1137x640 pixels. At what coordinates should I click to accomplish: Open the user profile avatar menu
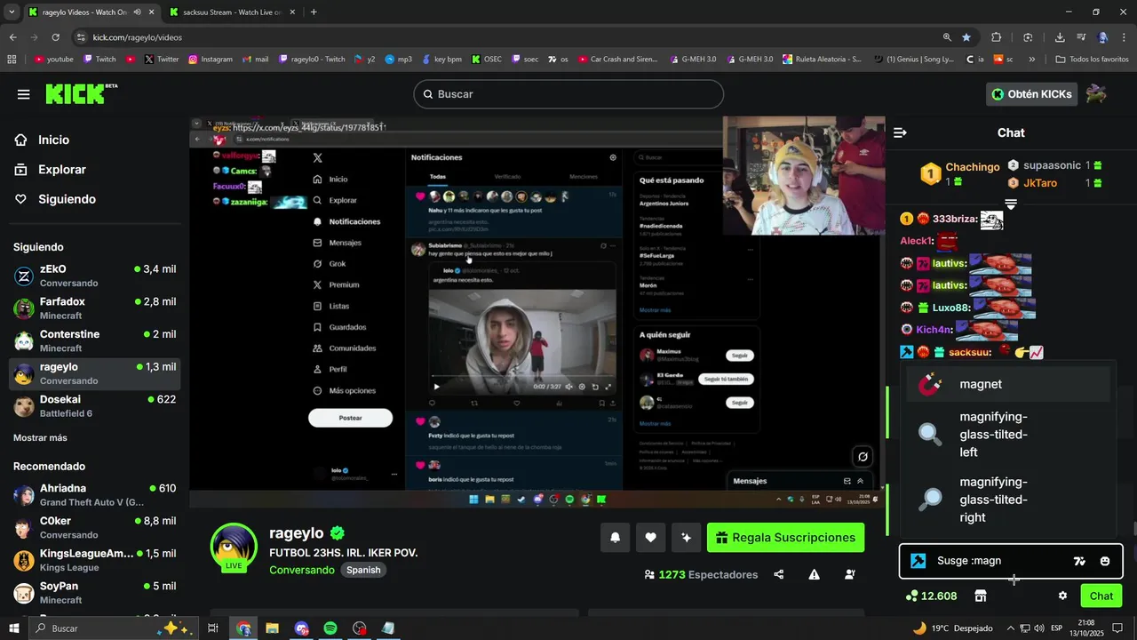click(1097, 94)
